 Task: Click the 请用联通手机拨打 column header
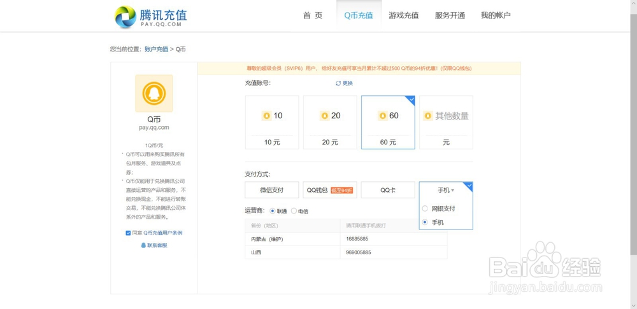394,226
